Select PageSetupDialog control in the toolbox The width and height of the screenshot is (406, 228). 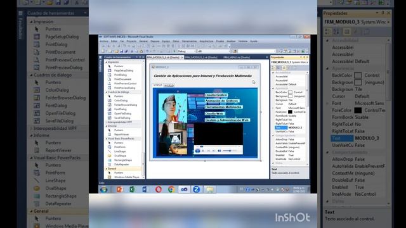point(124,70)
